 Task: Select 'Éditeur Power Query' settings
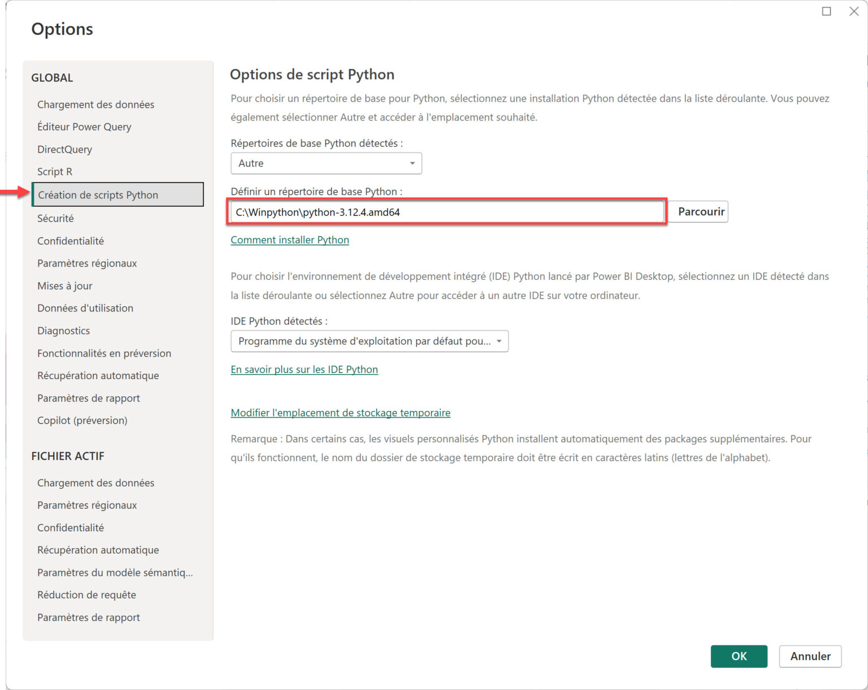(84, 127)
